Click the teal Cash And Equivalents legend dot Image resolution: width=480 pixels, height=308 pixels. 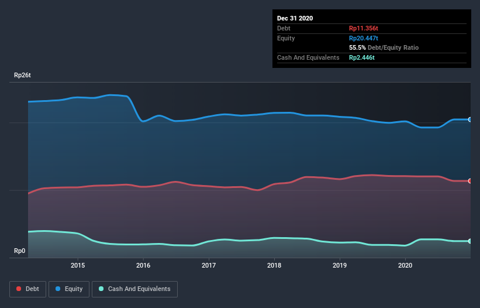(x=101, y=289)
